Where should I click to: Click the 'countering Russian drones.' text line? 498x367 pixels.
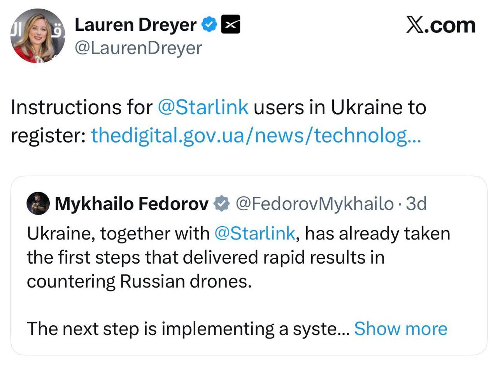click(139, 281)
